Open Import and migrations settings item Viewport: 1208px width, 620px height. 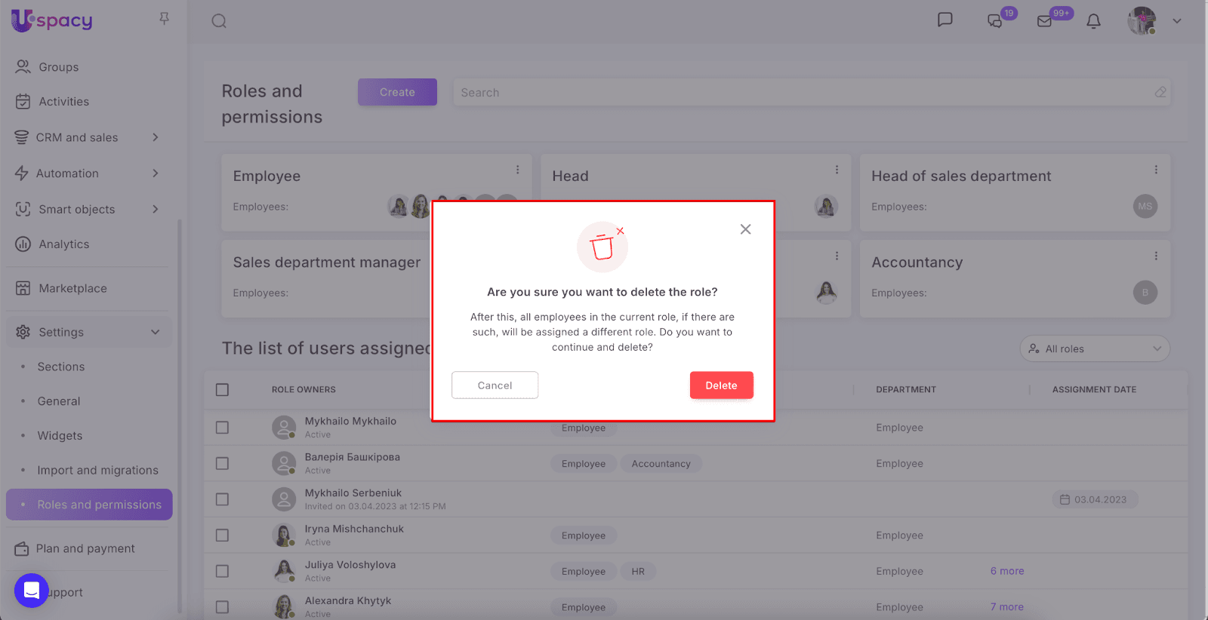coord(98,471)
